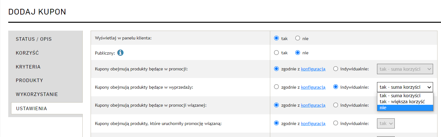The height and width of the screenshot is (137, 441).
Task: Select zgodnie z konfiguracją for wyprzedaży row
Action: pyautogui.click(x=277, y=87)
